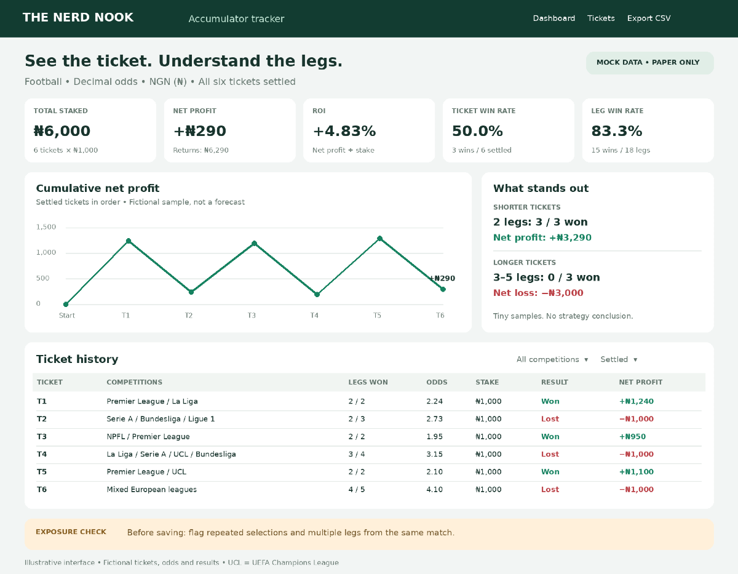Click the ODDS column header
The width and height of the screenshot is (738, 574).
437,382
